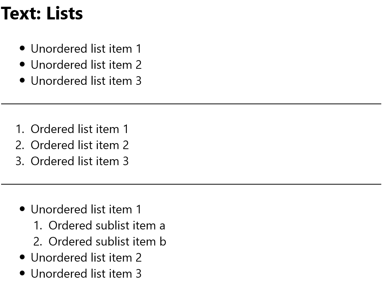Click first "Unordered list item 1" at top
This screenshot has width=382, height=287.
(86, 49)
